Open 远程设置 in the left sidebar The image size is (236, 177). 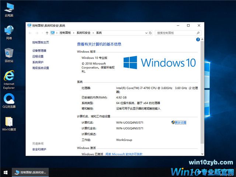click(38, 56)
